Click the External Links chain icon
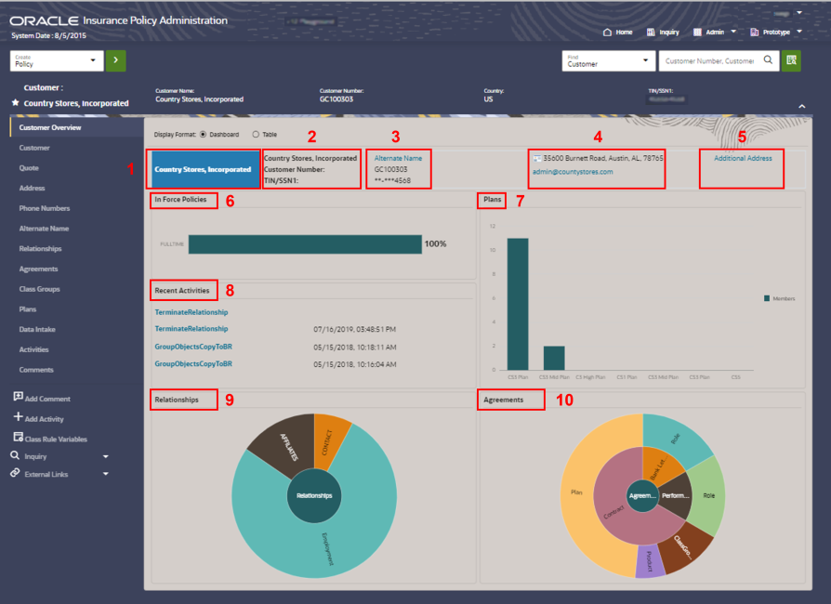Viewport: 831px width, 604px height. (x=15, y=473)
